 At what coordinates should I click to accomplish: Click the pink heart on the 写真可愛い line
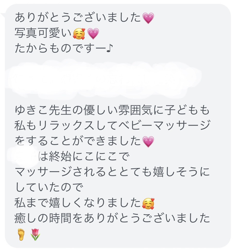coord(93,33)
